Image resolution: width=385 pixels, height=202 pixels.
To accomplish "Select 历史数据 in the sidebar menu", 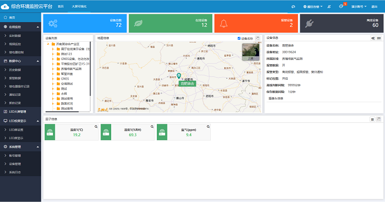I will [15, 70].
